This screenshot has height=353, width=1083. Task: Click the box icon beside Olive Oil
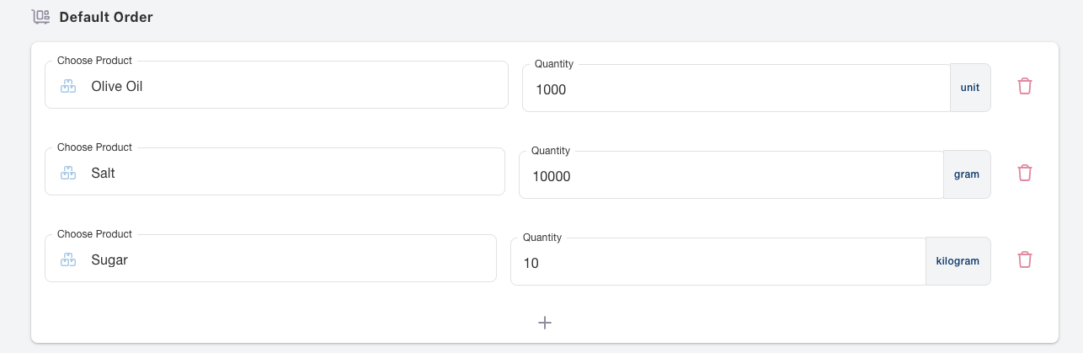[x=69, y=86]
